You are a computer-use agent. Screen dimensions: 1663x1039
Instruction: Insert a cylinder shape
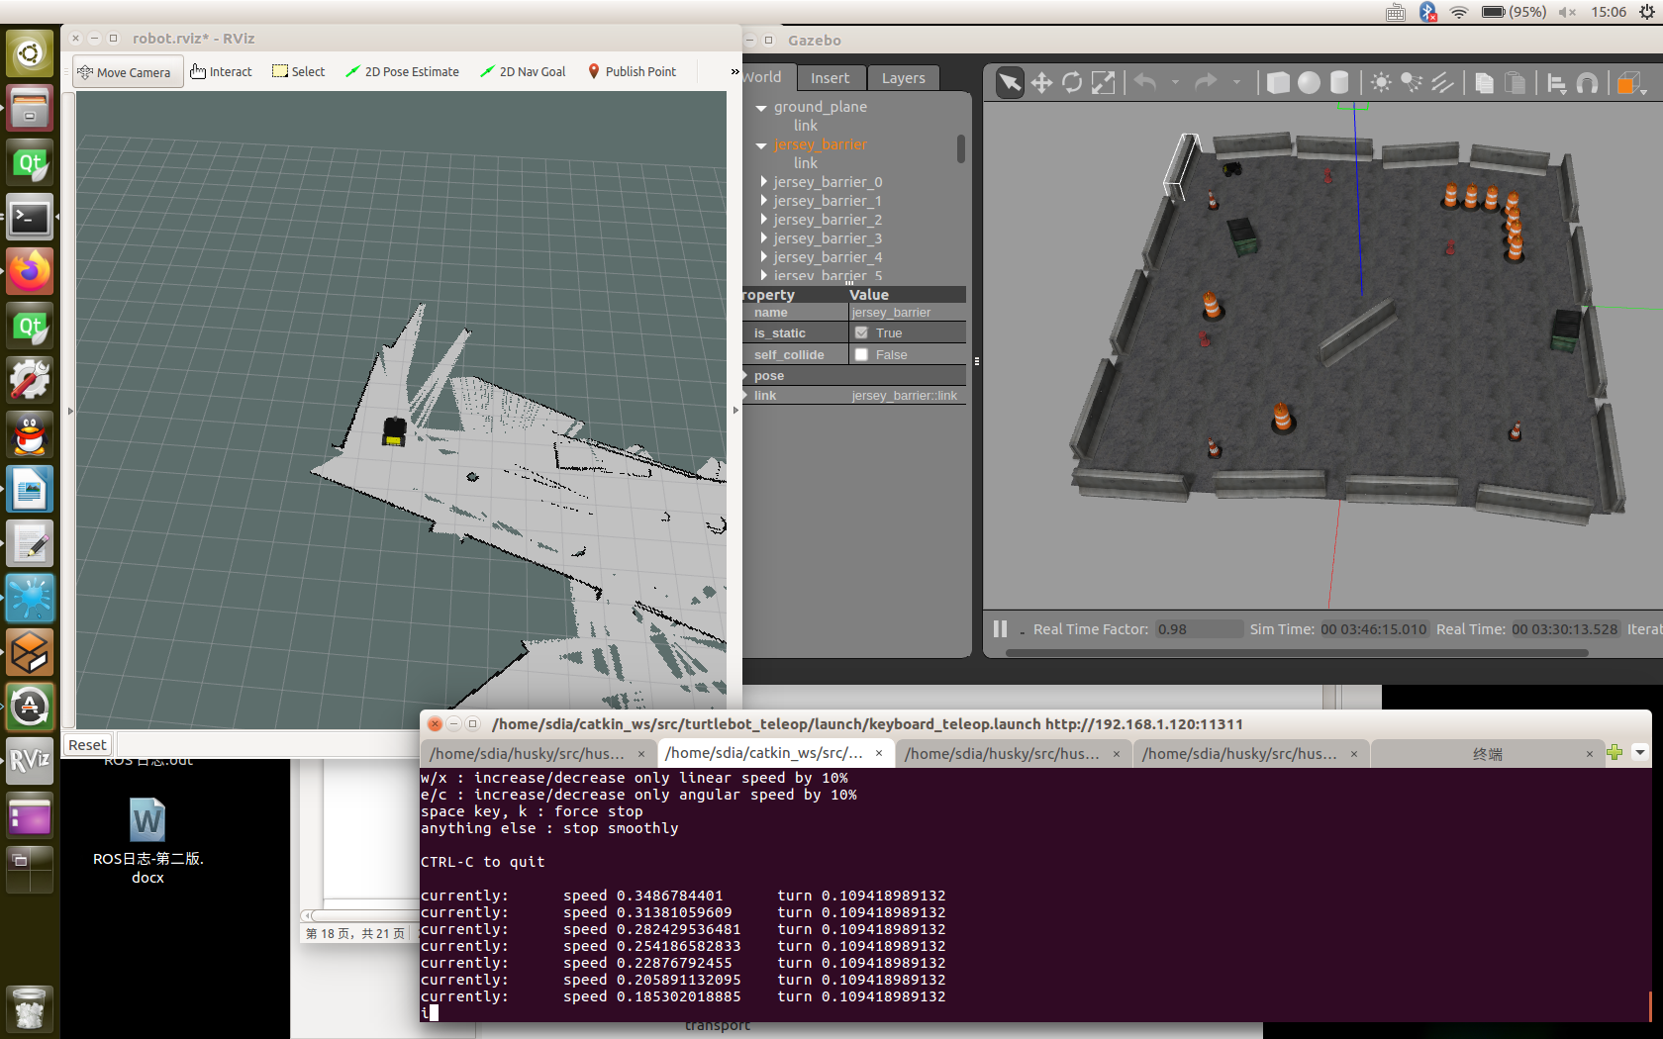[1339, 83]
